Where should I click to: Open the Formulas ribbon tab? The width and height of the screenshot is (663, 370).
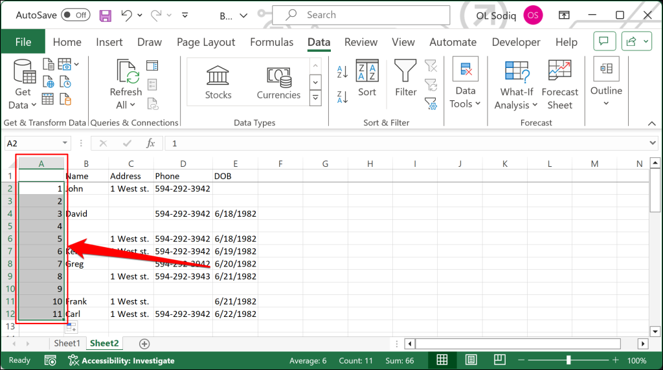point(272,42)
